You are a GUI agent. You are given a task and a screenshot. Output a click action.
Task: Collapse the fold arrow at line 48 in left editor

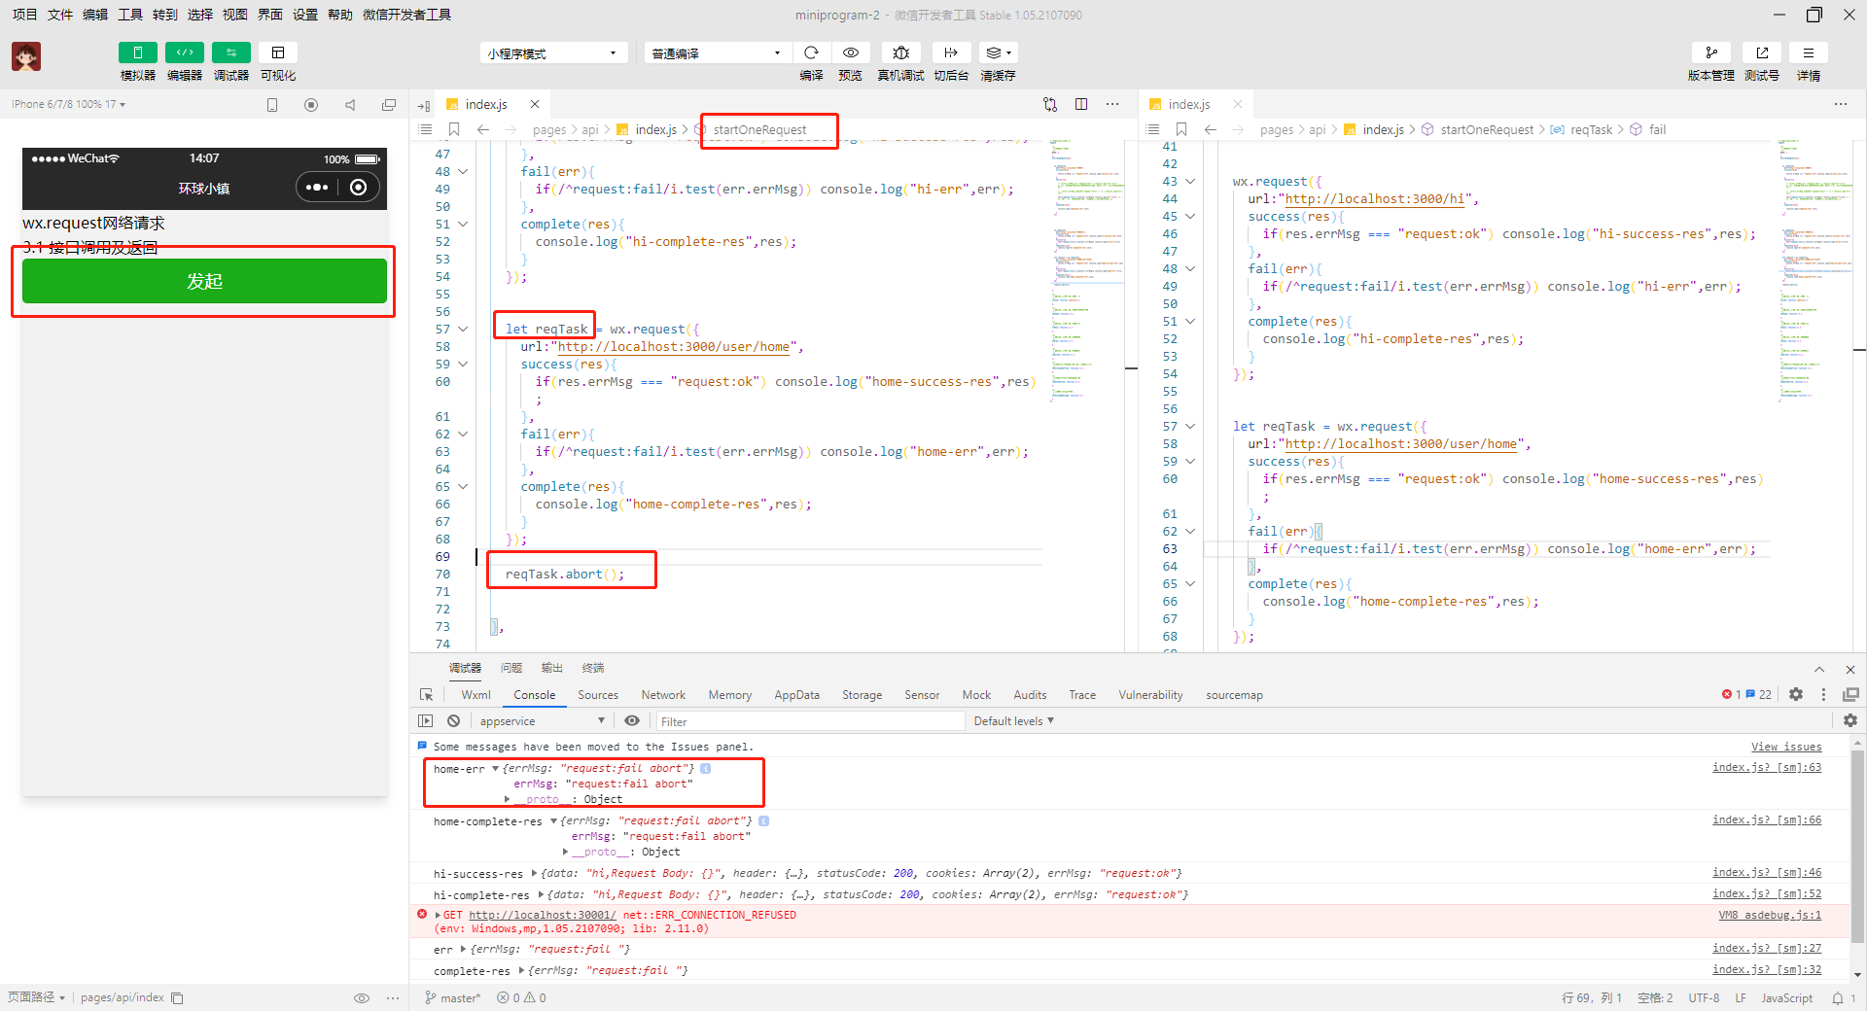click(463, 172)
